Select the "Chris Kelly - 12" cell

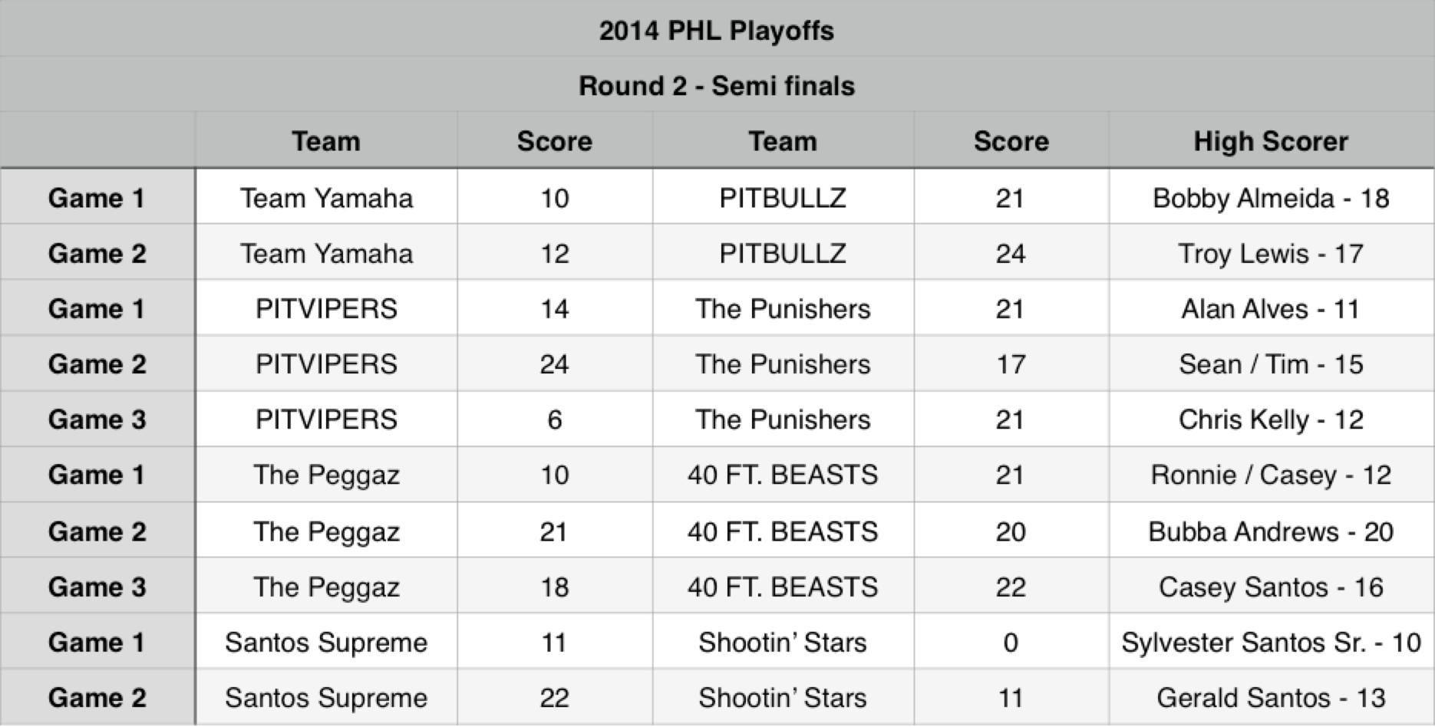point(1271,419)
